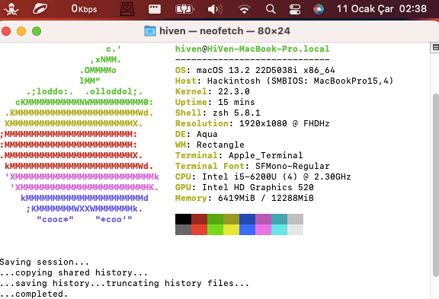Viewport: 439px width, 299px height.
Task: Open the octopus menu bar app
Action: pos(11,9)
